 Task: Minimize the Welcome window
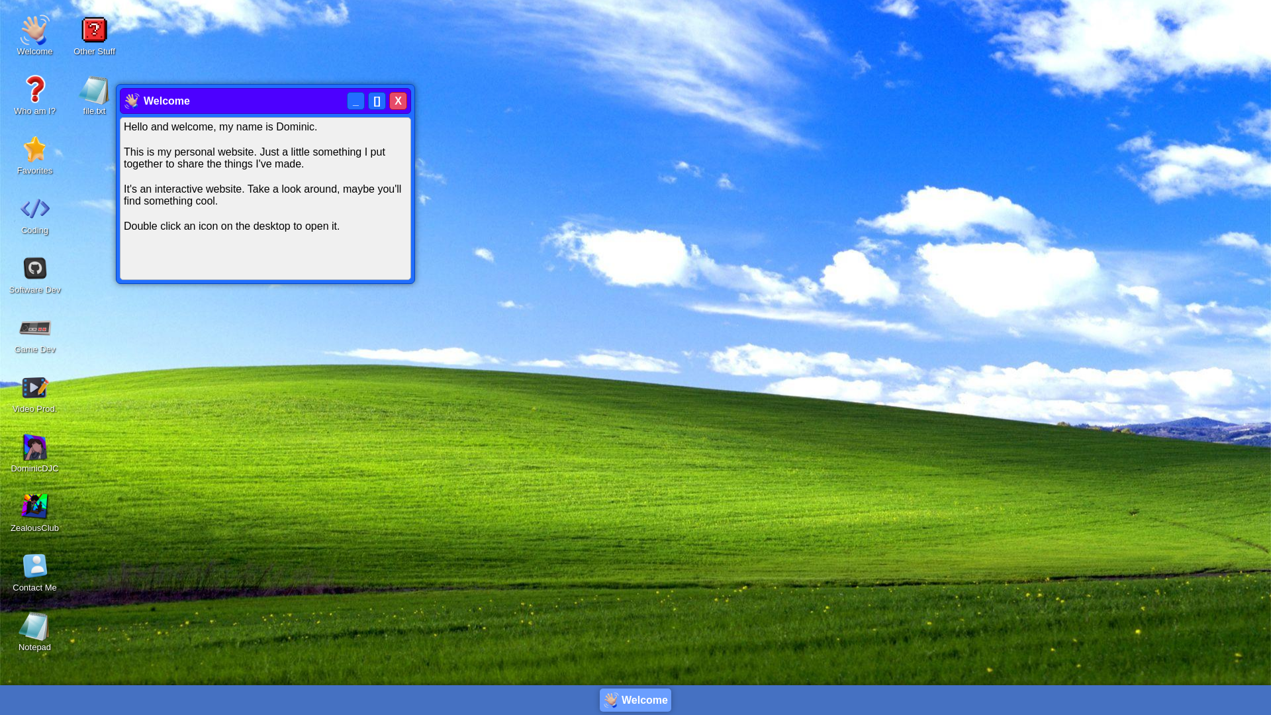coord(355,101)
